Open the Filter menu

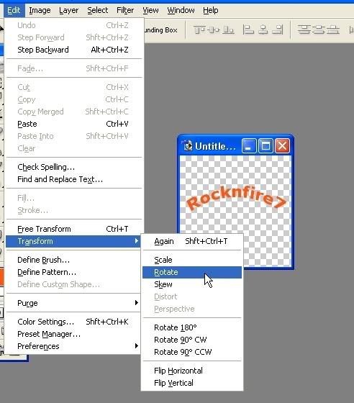click(x=125, y=10)
